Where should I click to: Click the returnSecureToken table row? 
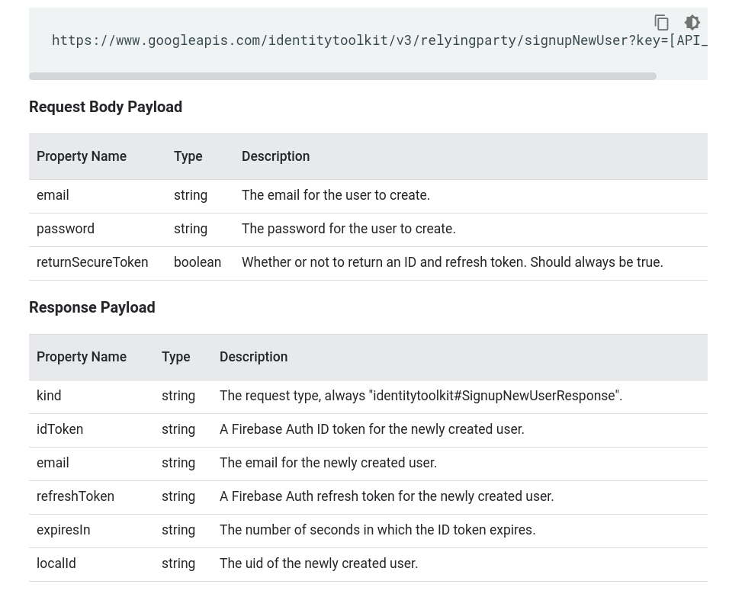point(92,262)
